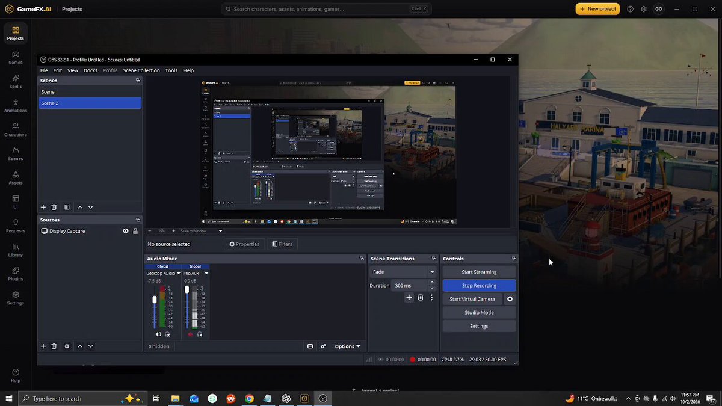The height and width of the screenshot is (406, 722).
Task: Add a scene transition with plus icon
Action: pyautogui.click(x=409, y=297)
